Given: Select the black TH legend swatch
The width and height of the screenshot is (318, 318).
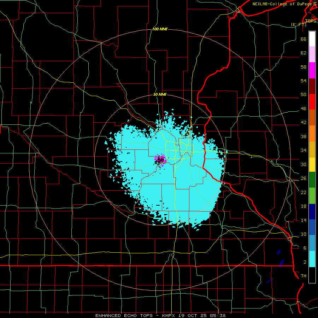Looking at the screenshot, I should point(312,275).
